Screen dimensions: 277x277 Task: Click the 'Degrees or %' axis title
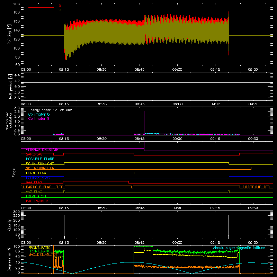click(x=9, y=259)
